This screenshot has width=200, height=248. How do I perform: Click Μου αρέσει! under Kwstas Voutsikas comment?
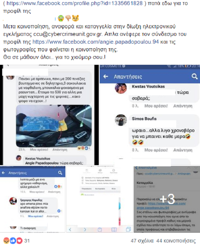[156, 106]
